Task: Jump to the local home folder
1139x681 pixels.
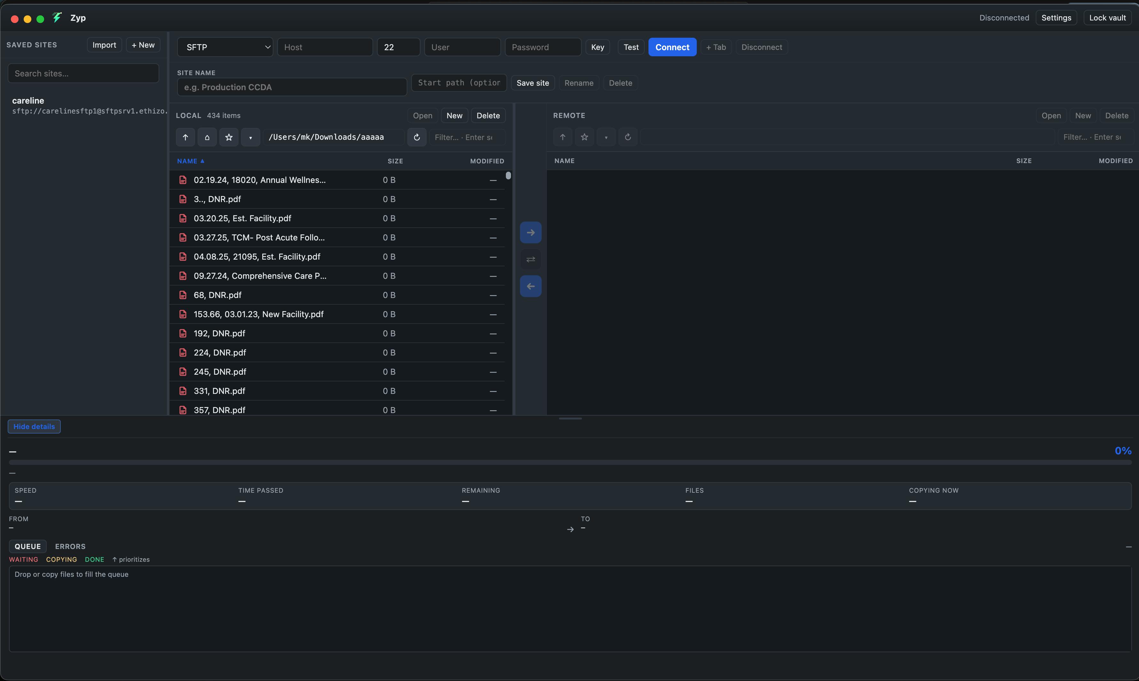Action: click(x=207, y=137)
